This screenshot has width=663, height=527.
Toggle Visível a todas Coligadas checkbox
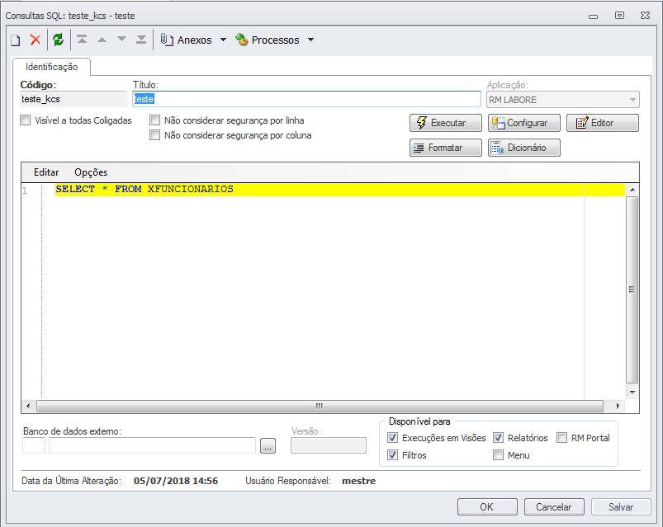point(26,120)
